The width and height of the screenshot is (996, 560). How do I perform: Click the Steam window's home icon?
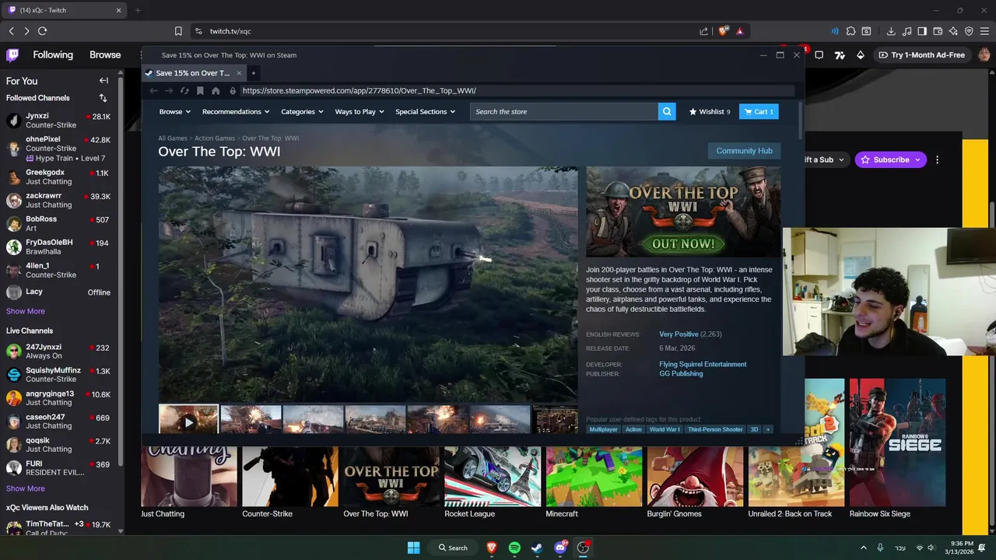click(216, 91)
